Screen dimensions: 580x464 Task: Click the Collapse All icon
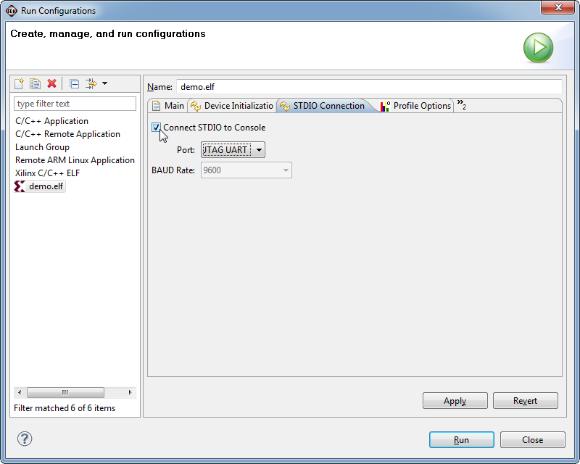74,84
